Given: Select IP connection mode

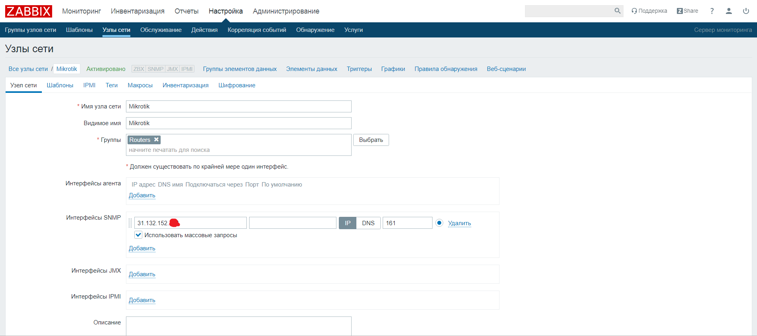Looking at the screenshot, I should tap(348, 223).
